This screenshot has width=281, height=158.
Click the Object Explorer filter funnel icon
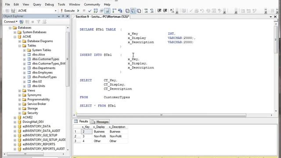[38, 22]
